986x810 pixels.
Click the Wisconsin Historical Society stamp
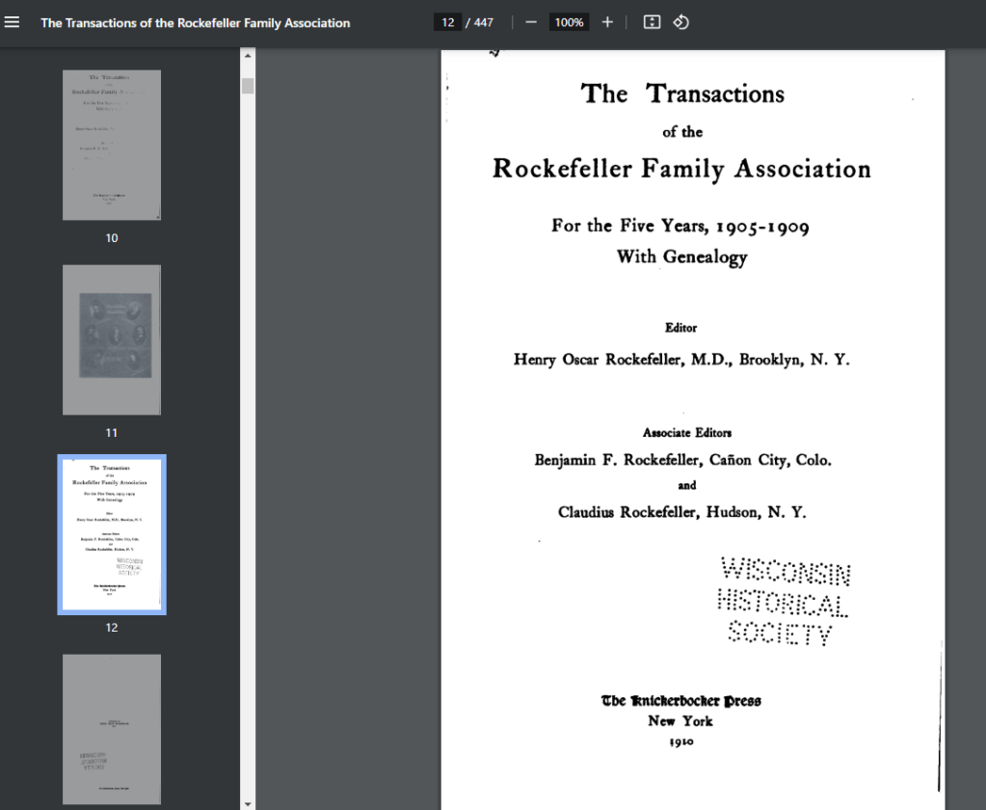[784, 602]
